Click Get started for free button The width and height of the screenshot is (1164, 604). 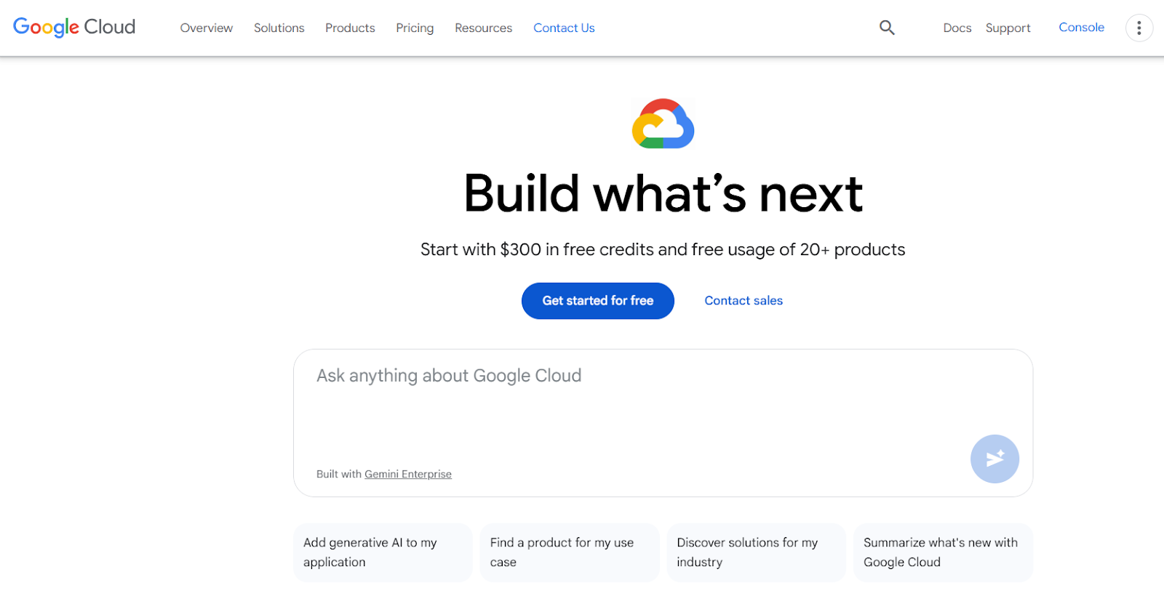coord(597,301)
